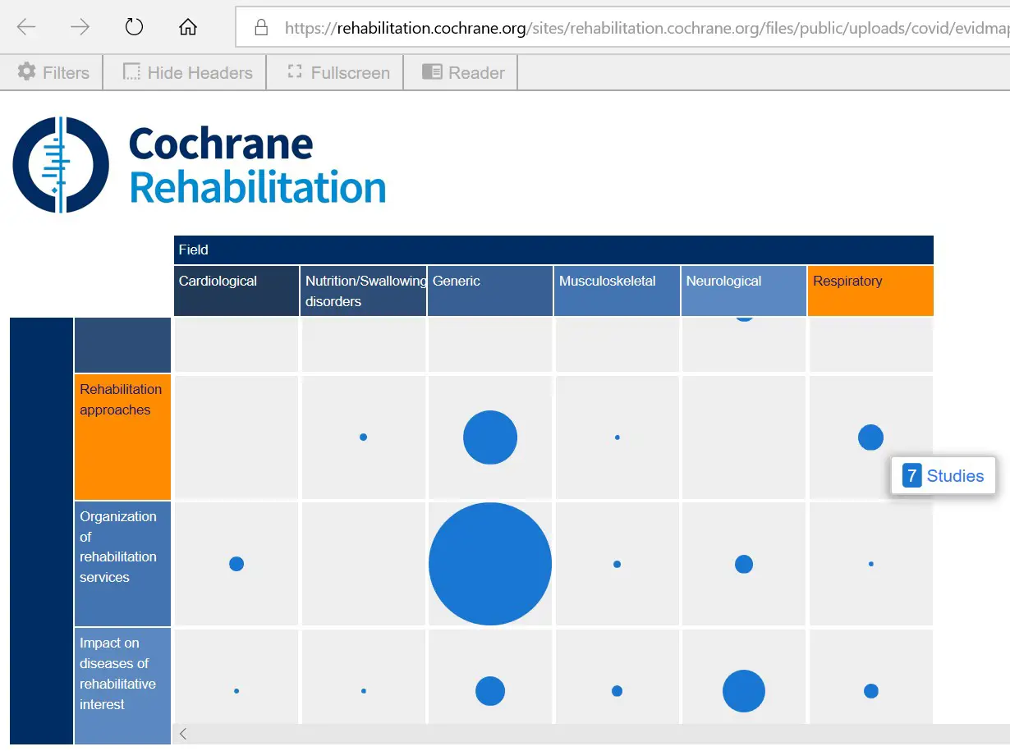
Task: Click the padlock security icon
Action: (x=259, y=26)
